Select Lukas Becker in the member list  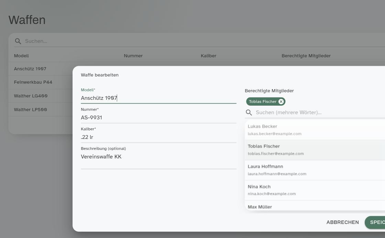pyautogui.click(x=315, y=130)
